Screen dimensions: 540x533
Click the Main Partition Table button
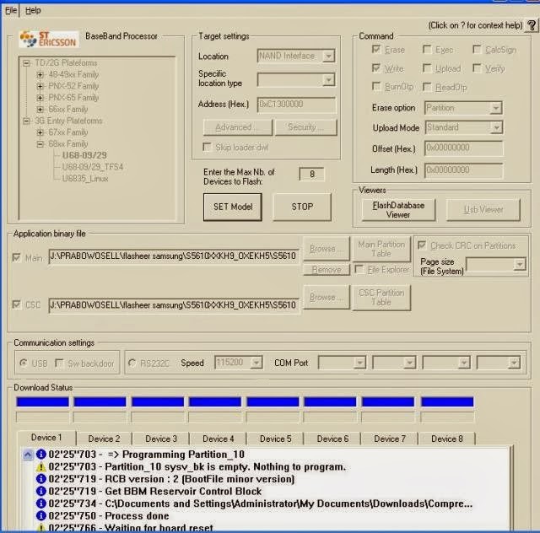tap(381, 249)
